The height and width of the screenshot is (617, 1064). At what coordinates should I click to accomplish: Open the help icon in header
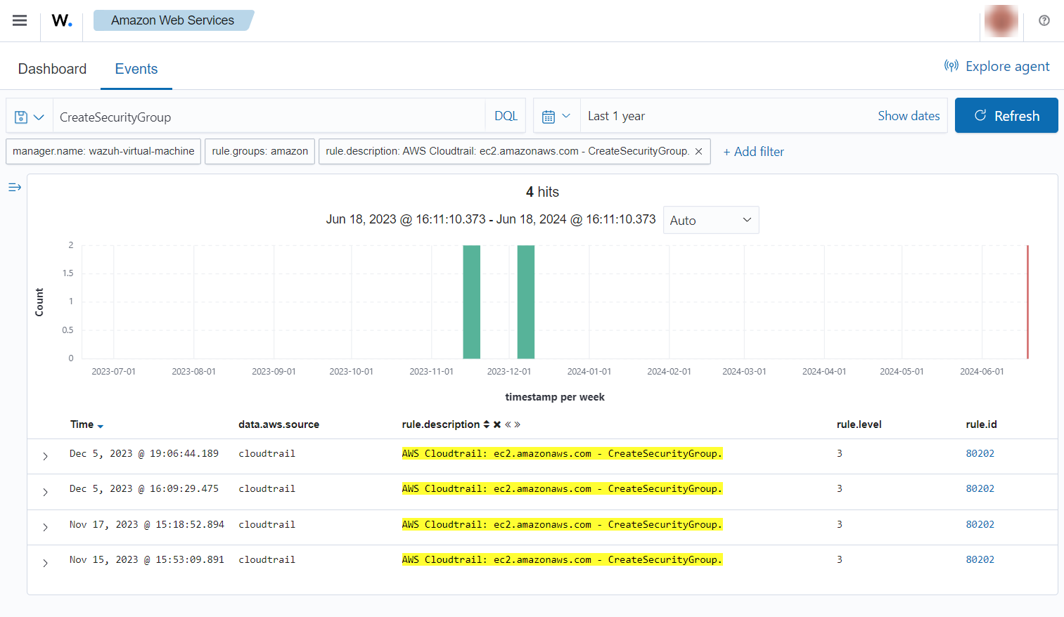click(x=1044, y=20)
